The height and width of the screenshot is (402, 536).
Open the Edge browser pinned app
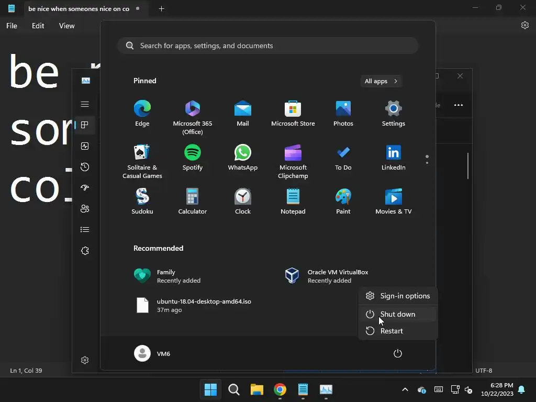142,114
